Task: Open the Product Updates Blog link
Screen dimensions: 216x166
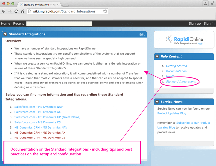Action: tap(172, 113)
